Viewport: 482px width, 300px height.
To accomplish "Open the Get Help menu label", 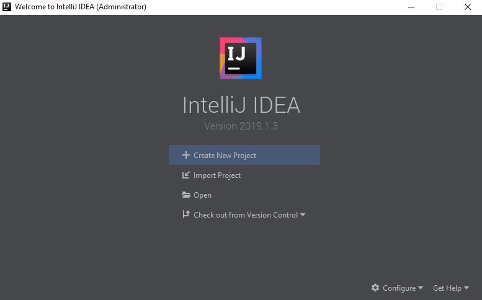I will click(447, 288).
